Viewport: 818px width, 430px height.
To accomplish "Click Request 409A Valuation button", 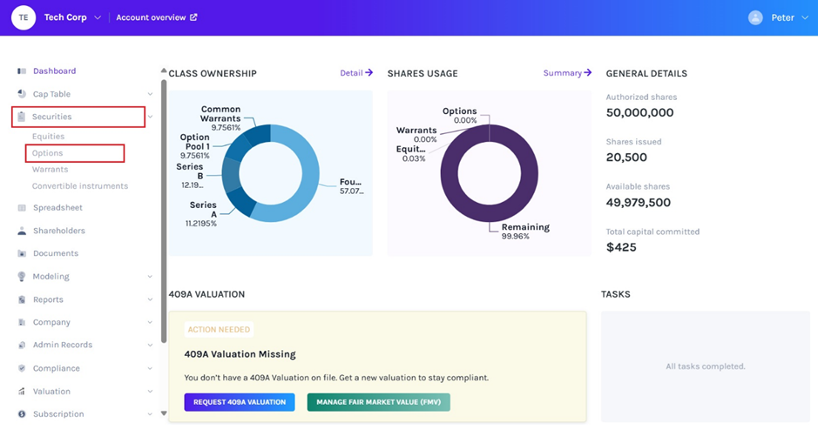I will point(239,402).
